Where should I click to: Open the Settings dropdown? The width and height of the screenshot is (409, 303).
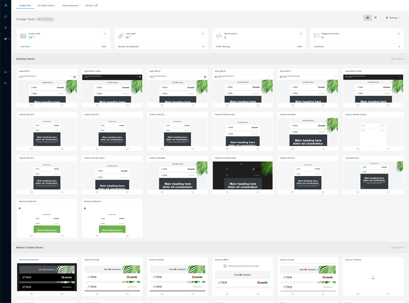point(393,18)
